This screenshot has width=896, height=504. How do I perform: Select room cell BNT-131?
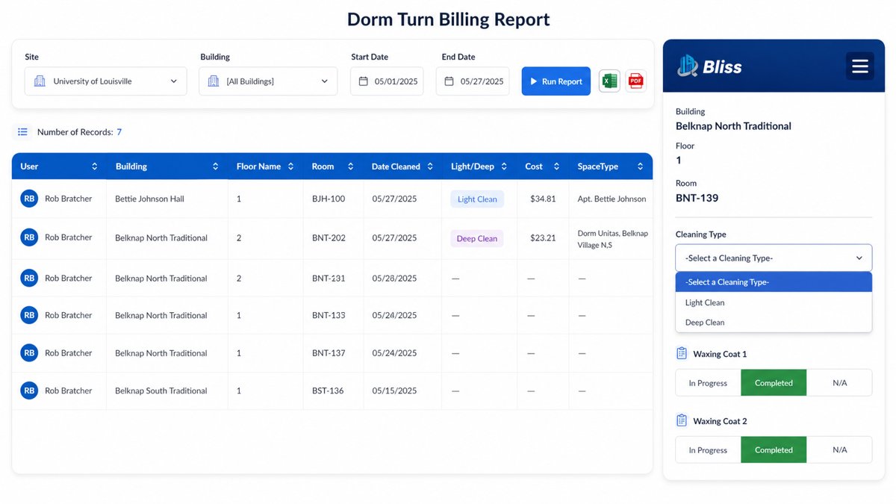[329, 279]
